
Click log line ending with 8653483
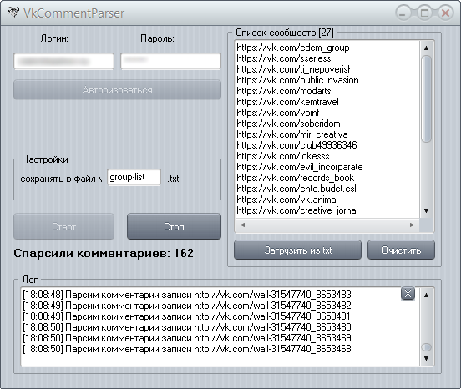[187, 295]
